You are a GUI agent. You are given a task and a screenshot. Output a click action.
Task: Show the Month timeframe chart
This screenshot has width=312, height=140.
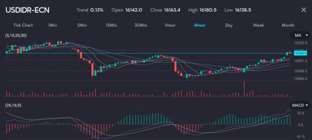288,25
